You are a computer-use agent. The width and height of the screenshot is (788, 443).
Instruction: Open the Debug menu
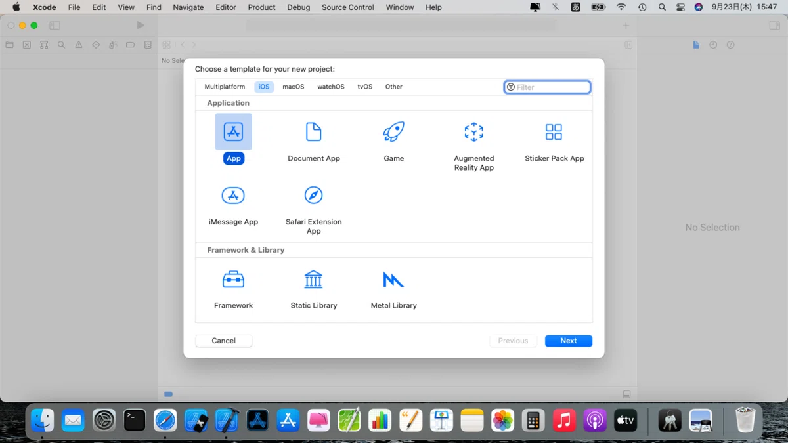tap(299, 7)
